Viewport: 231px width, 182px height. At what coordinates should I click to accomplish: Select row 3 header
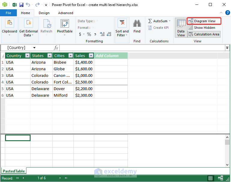(3, 75)
